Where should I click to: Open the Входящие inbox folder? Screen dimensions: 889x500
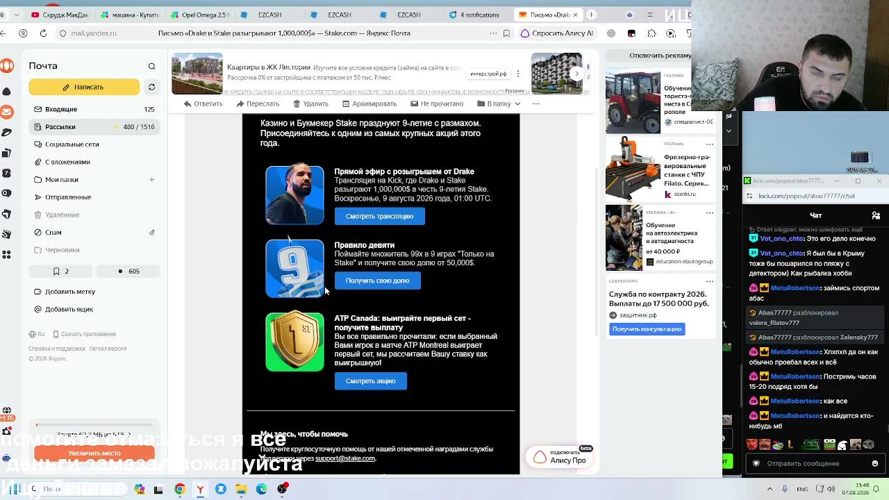click(94, 109)
